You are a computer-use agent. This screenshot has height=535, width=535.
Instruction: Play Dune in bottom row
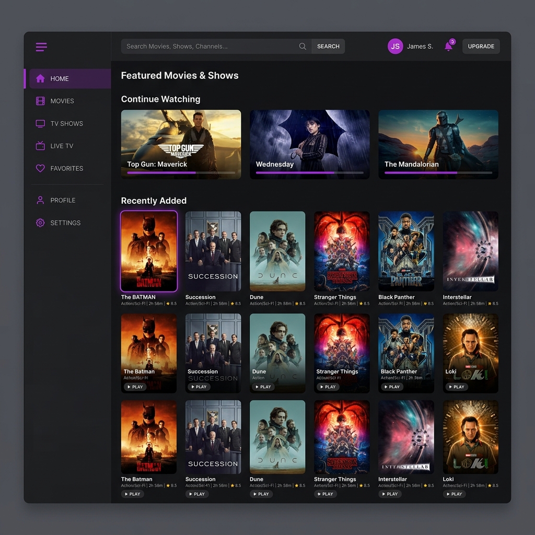pos(261,494)
